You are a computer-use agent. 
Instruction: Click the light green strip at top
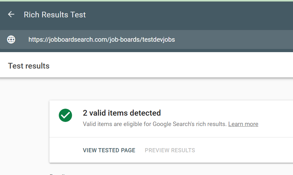(146, 1)
